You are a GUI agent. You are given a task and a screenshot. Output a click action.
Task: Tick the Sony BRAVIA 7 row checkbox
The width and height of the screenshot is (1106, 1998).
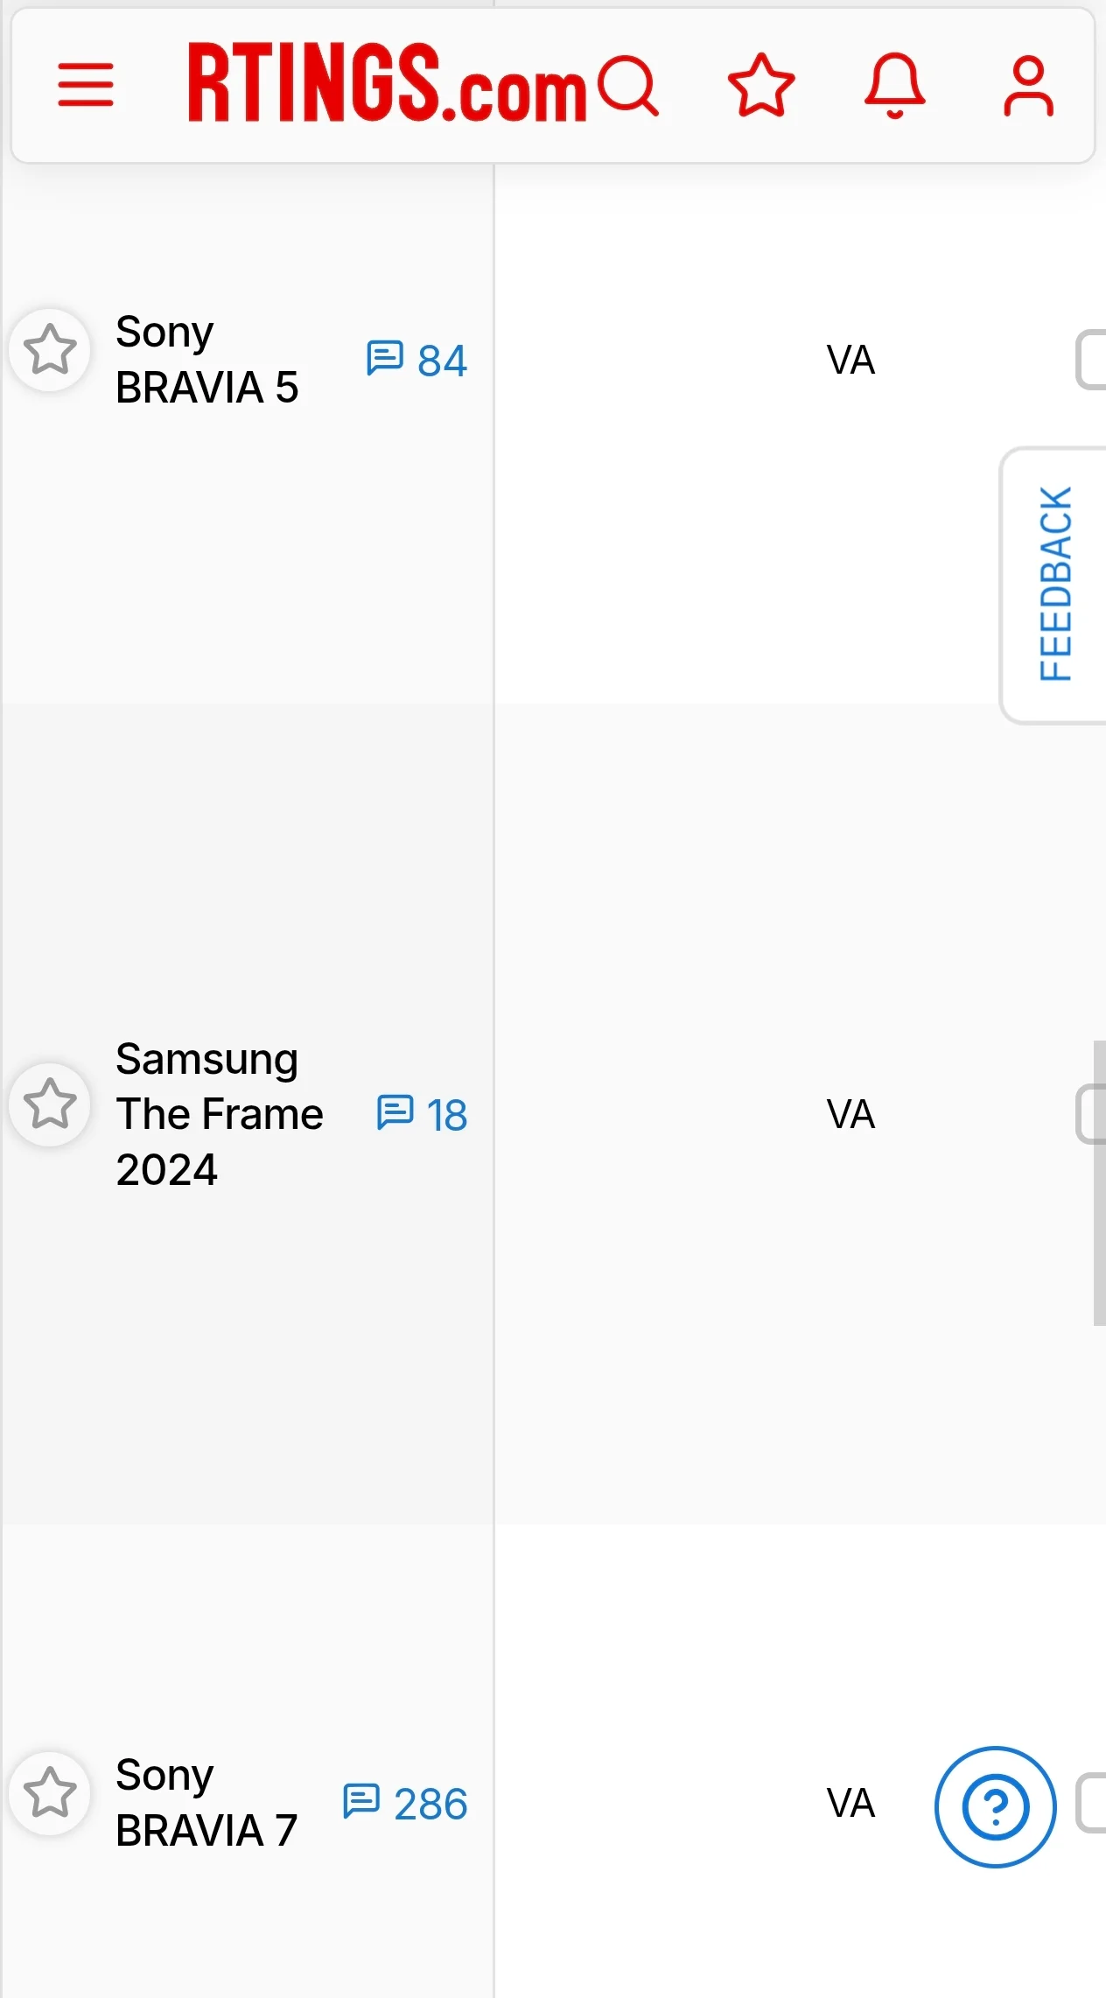pyautogui.click(x=1092, y=1803)
